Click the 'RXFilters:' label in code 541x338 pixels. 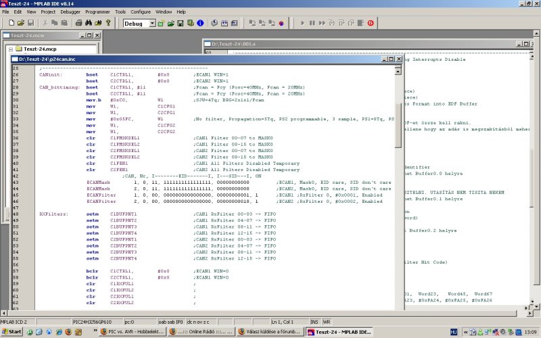tap(53, 214)
